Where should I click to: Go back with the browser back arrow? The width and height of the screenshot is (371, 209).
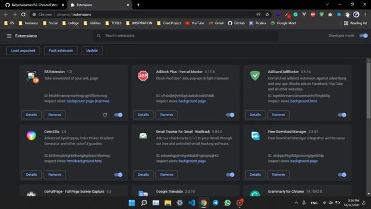(x=6, y=15)
